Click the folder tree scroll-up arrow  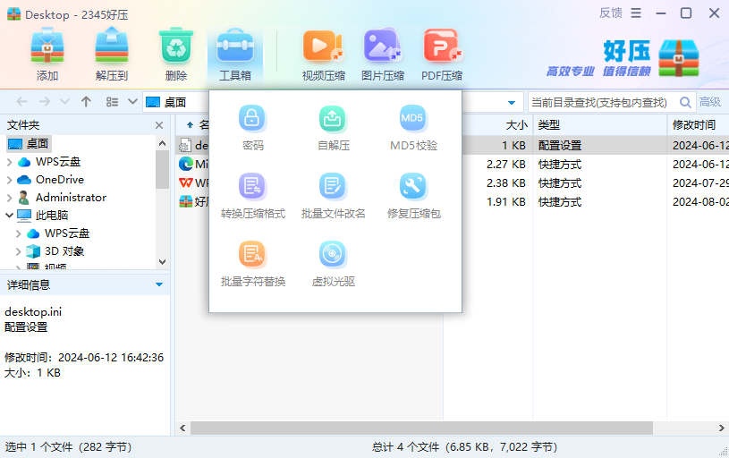(x=162, y=143)
